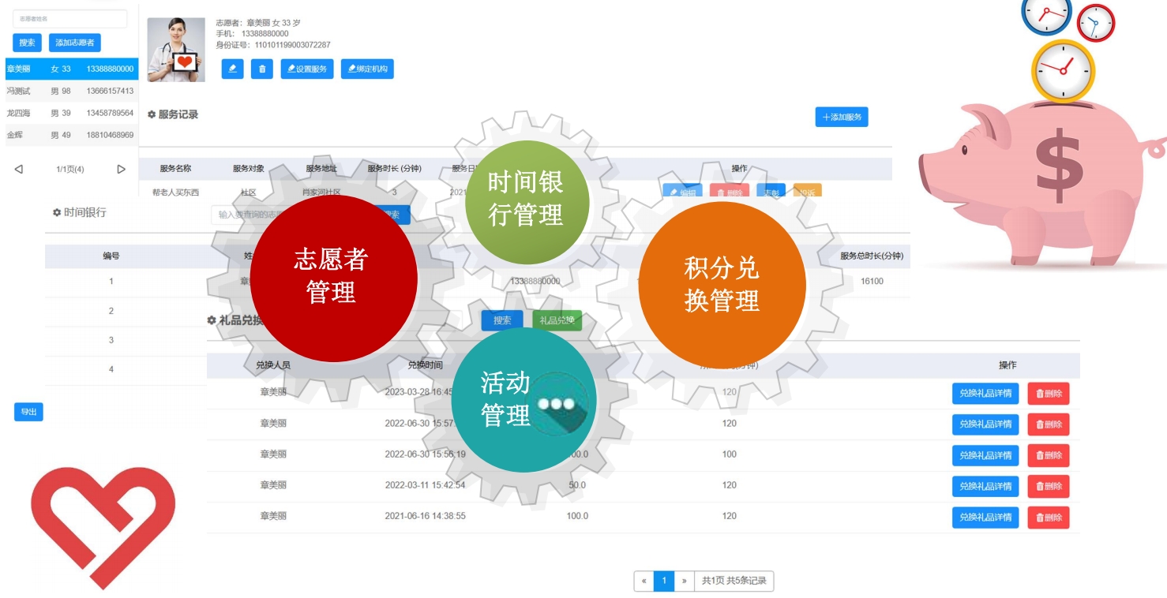Click the volunteer portrait photo

[176, 50]
